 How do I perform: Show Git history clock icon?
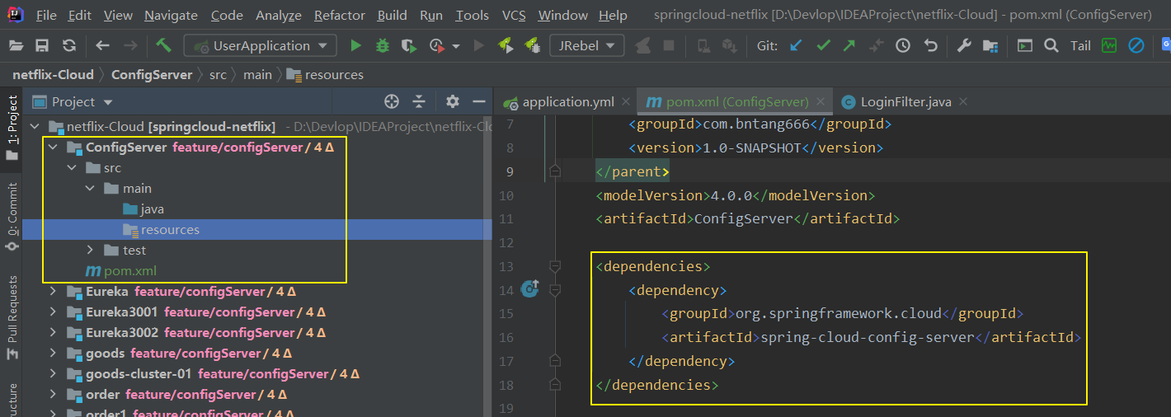pyautogui.click(x=903, y=46)
